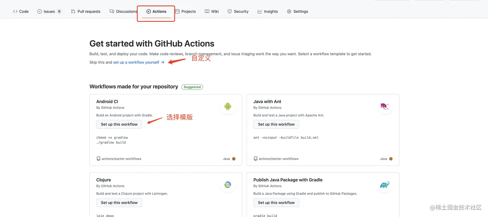This screenshot has height=217, width=488.
Task: Click 'Build an Android project with Gradle.' description
Action: click(125, 115)
